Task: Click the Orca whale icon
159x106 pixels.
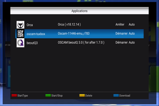Action: coord(20,25)
